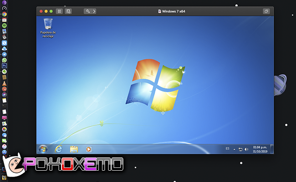The height and width of the screenshot is (182, 296).
Task: Open the network tray icon
Action: pos(240,149)
